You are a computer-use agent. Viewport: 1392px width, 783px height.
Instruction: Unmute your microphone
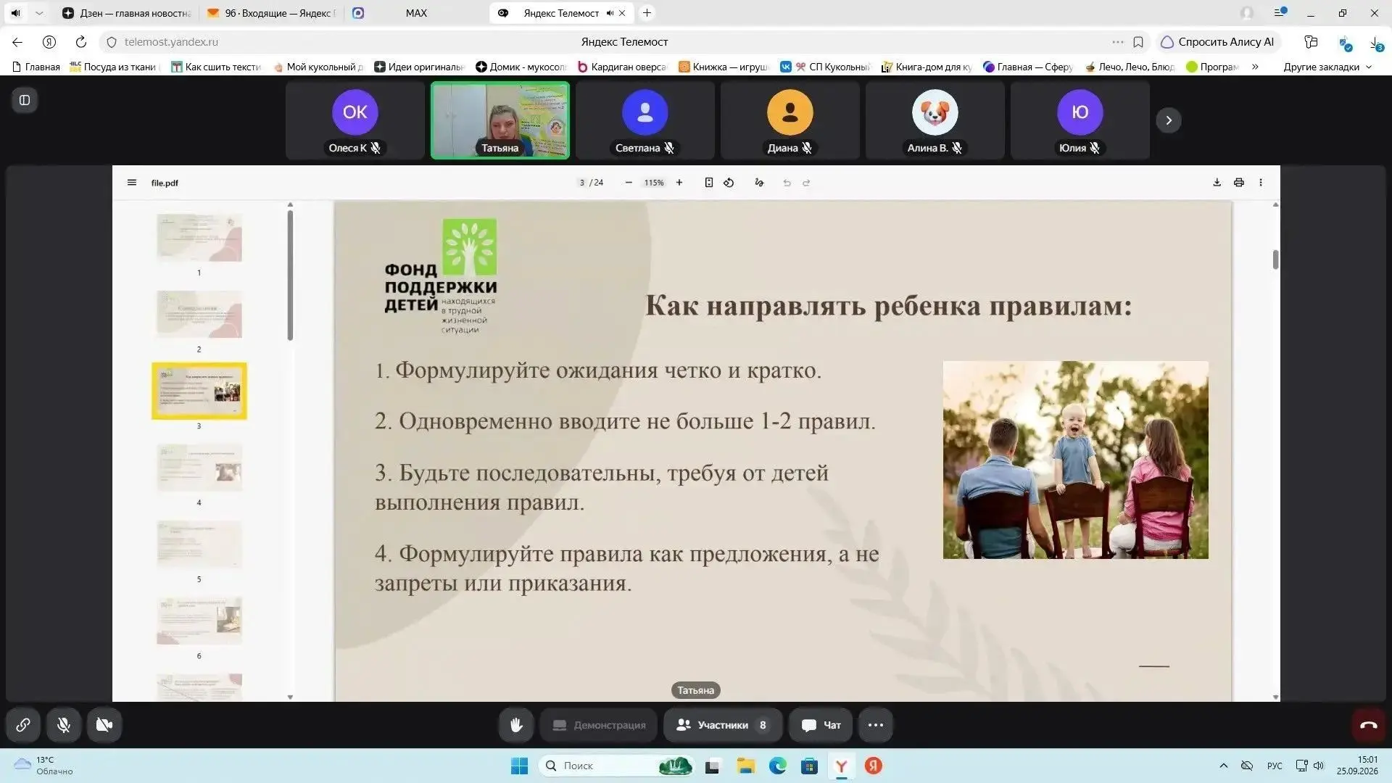tap(64, 725)
